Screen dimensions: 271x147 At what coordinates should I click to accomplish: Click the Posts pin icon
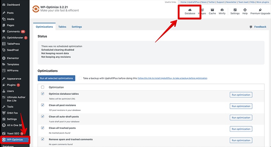click(x=4, y=13)
